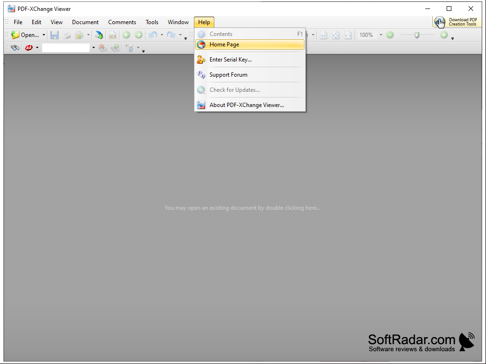Screen dimensions: 486x364
Task: Click the Actual Size 1:1 icon
Action: click(323, 35)
